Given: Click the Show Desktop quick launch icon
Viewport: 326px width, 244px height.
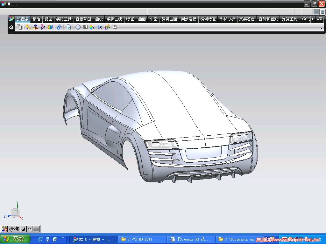Looking at the screenshot, I should (48, 239).
